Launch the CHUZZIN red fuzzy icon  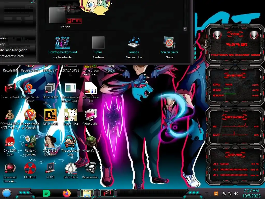click(x=10, y=146)
